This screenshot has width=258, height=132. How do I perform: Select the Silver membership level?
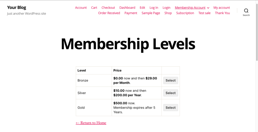click(x=171, y=93)
